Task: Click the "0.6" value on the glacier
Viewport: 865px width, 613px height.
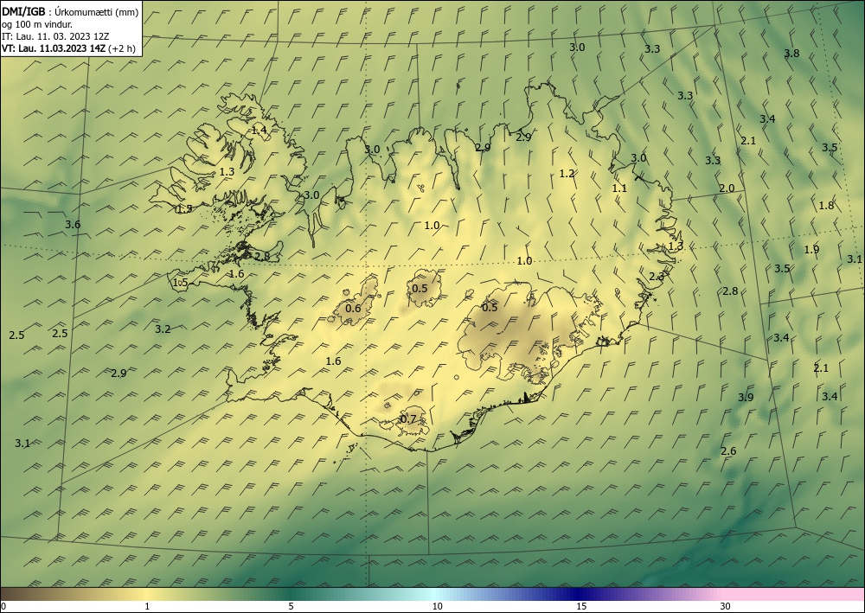Action: [353, 308]
